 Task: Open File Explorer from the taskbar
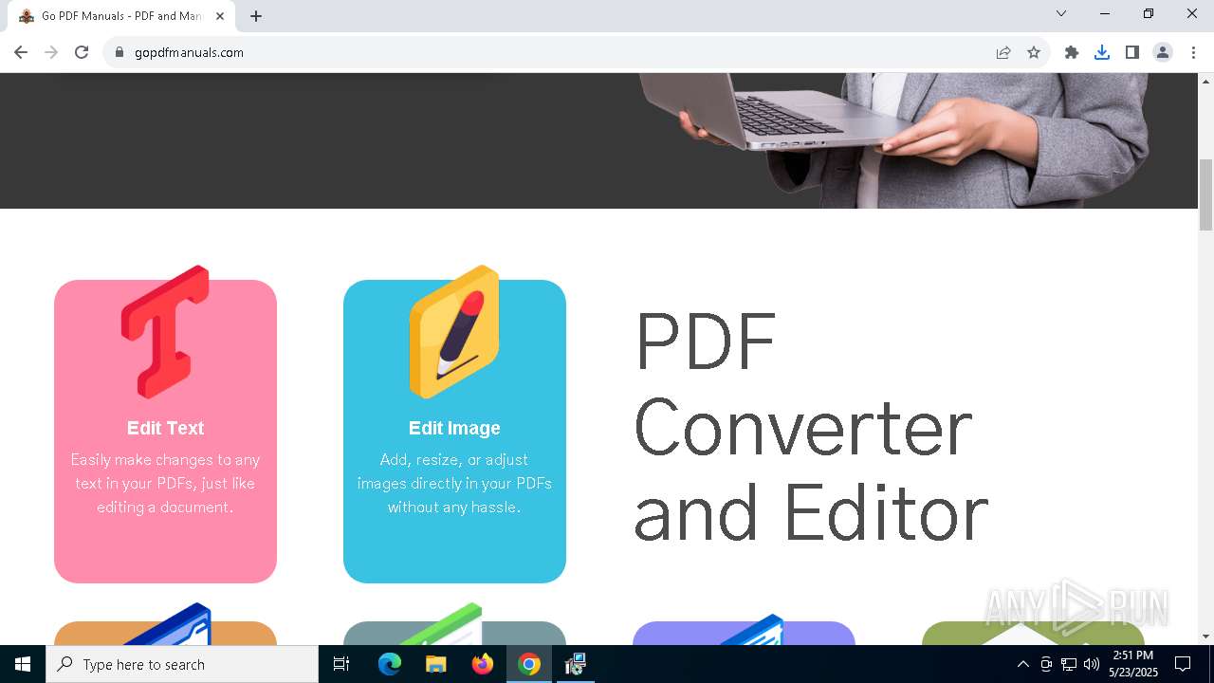pyautogui.click(x=435, y=664)
